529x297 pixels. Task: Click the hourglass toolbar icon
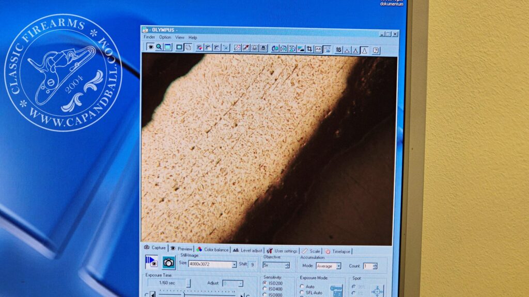292,48
